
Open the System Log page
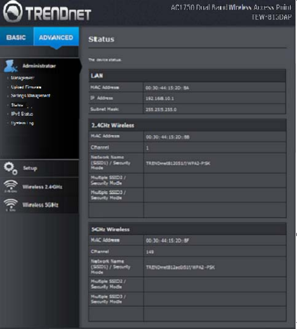[22, 123]
